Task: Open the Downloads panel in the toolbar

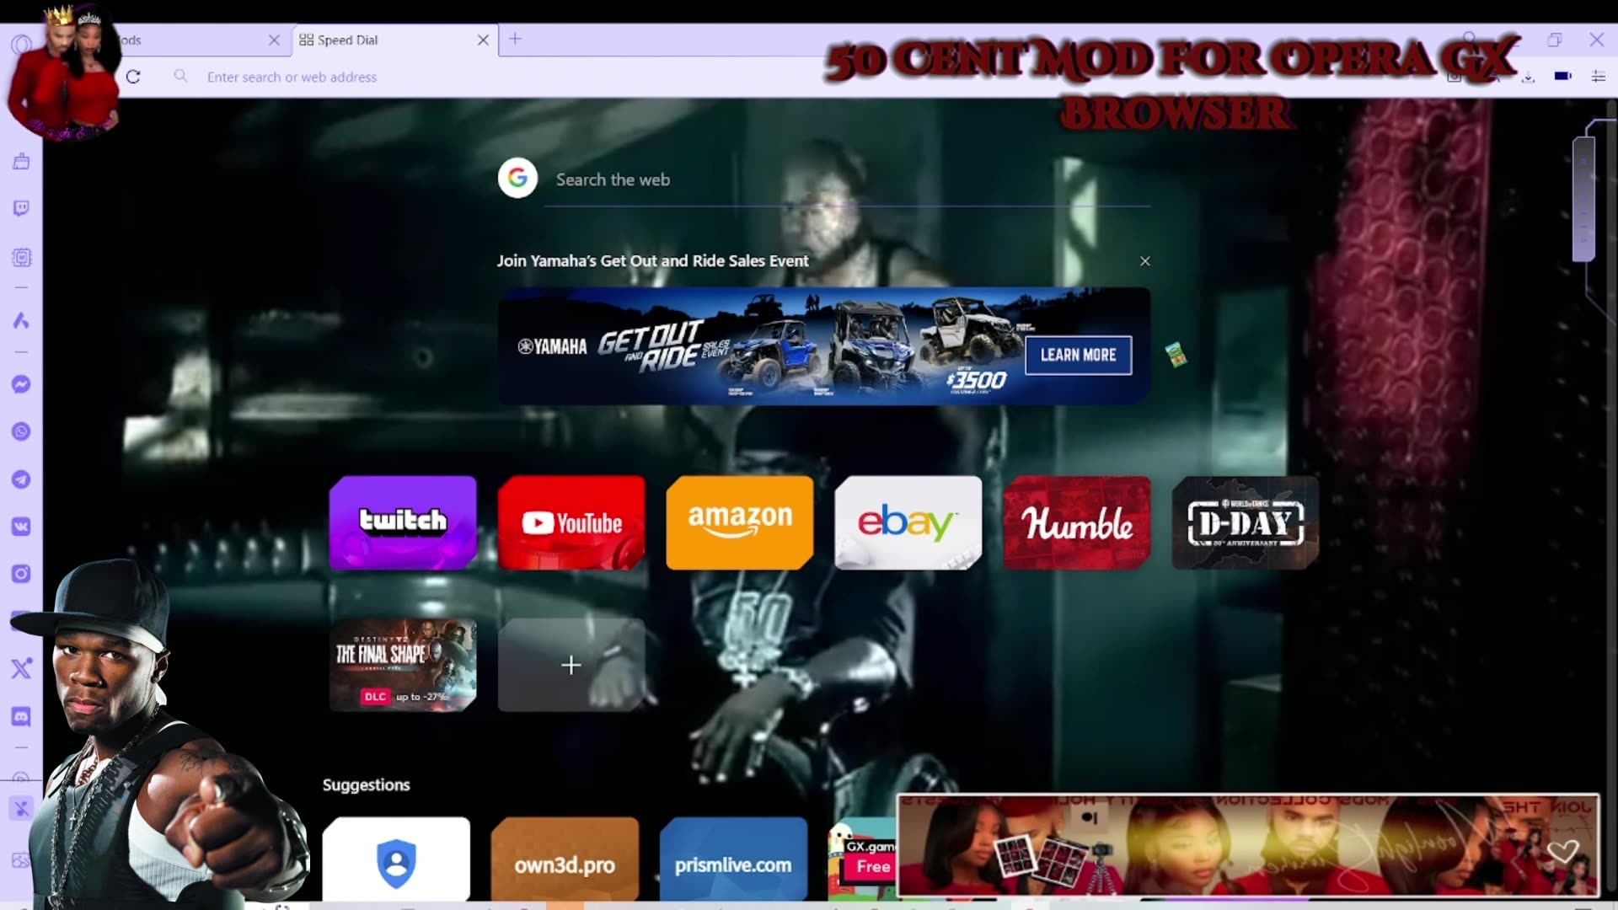Action: (1528, 77)
